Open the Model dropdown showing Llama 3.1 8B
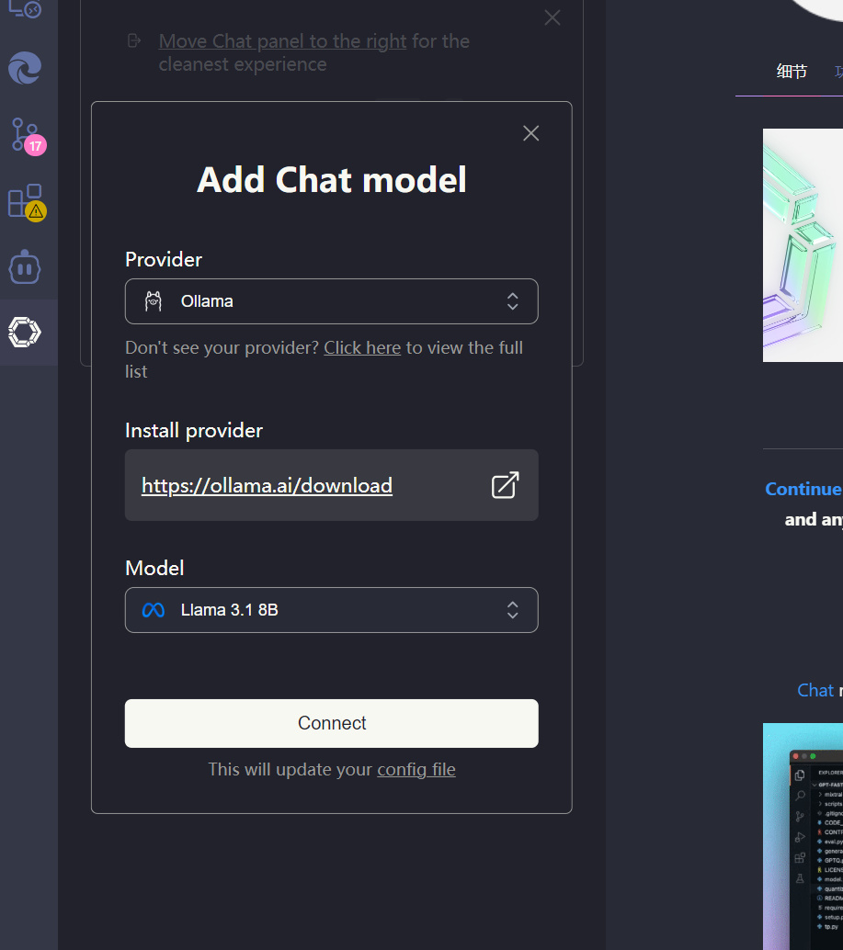843x950 pixels. pos(332,610)
